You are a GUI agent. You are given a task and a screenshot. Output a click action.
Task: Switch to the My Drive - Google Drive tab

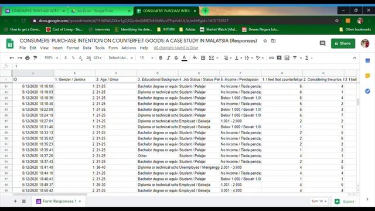click(100, 11)
